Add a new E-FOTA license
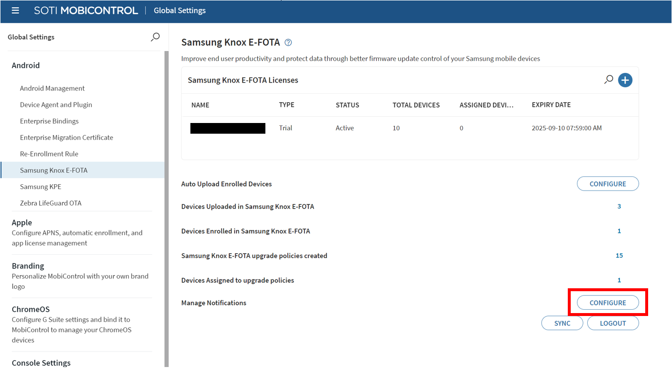The width and height of the screenshot is (672, 368). point(625,80)
